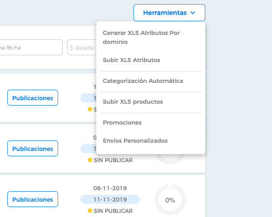Viewport: 272px width, 217px height.
Task: Click SIN PUBLICAR label in bottom row
Action: tap(113, 211)
